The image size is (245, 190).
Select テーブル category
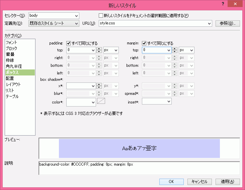[20, 97]
